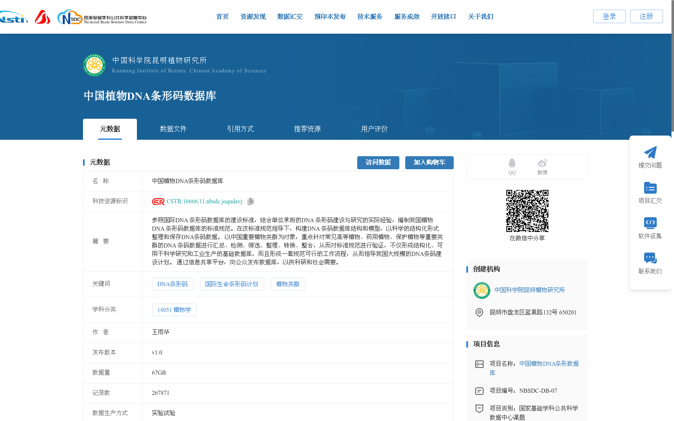The height and width of the screenshot is (421, 674).
Task: Click keyword tag 植物类群
Action: 288,284
